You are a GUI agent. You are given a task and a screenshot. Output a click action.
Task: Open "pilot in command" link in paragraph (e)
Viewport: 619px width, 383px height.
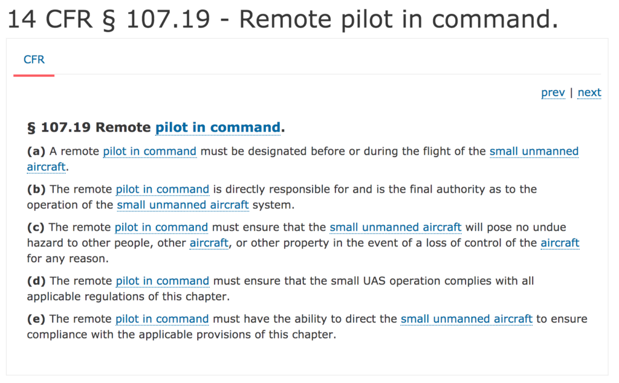(x=162, y=319)
